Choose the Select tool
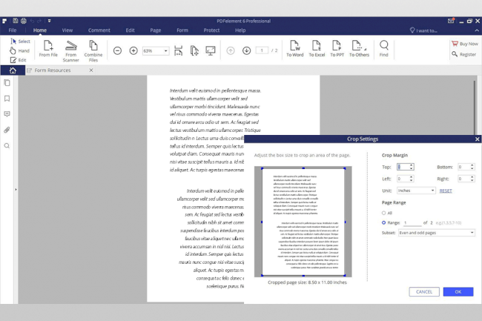The height and width of the screenshot is (321, 482). pos(20,42)
